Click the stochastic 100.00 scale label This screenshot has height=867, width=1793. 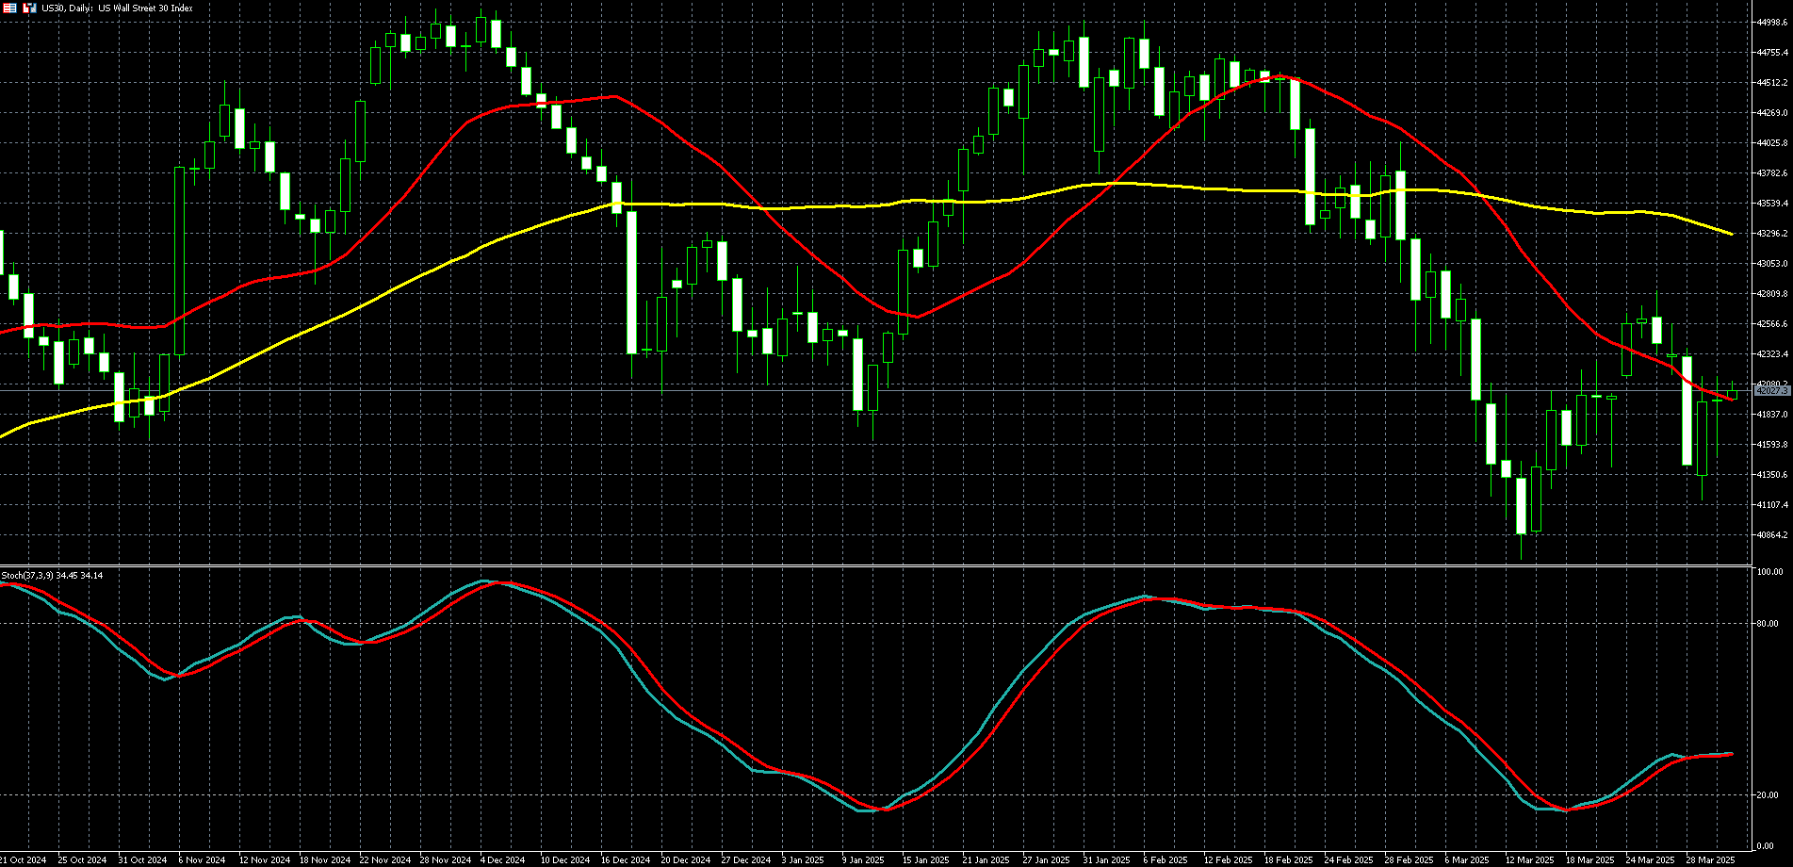1769,572
